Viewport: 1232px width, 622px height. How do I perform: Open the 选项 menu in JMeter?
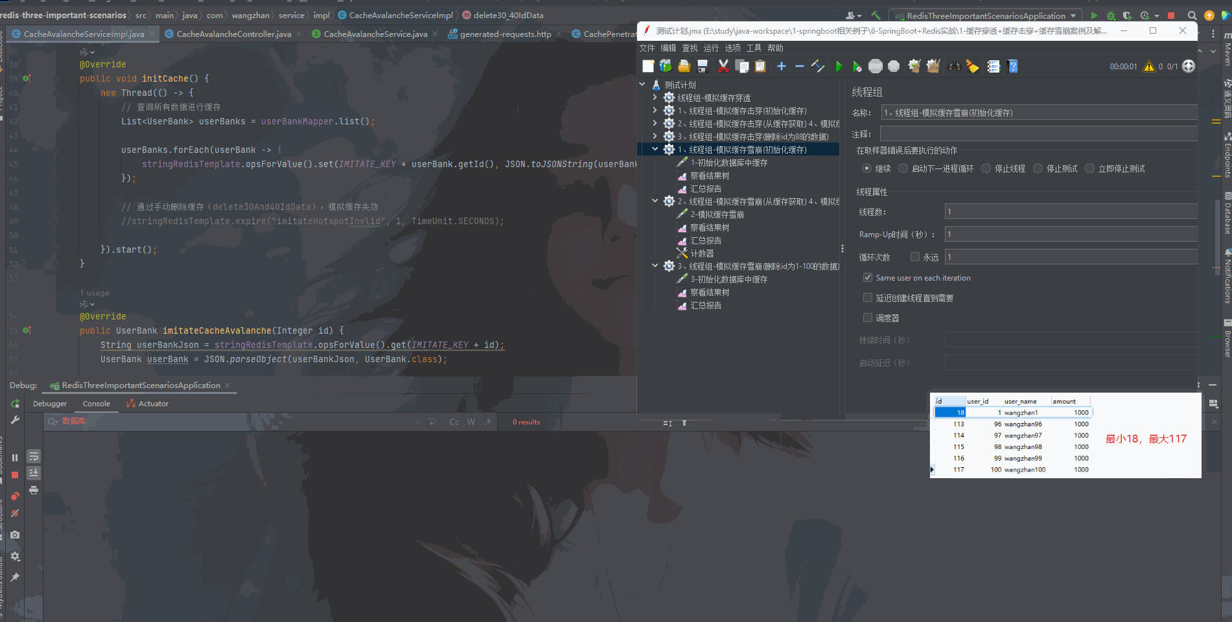coord(732,48)
